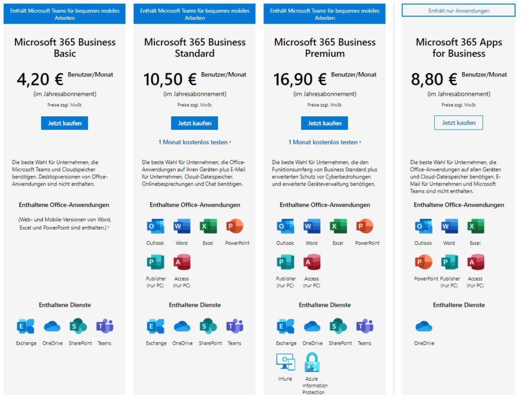The image size is (525, 395).
Task: Click the PowerPoint icon in Apps for Business
Action: tap(423, 262)
